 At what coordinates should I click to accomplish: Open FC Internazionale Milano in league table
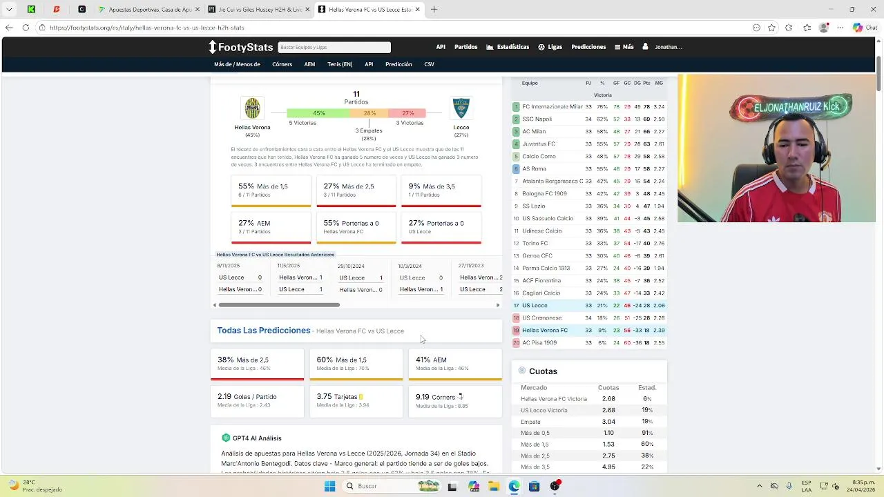click(552, 107)
